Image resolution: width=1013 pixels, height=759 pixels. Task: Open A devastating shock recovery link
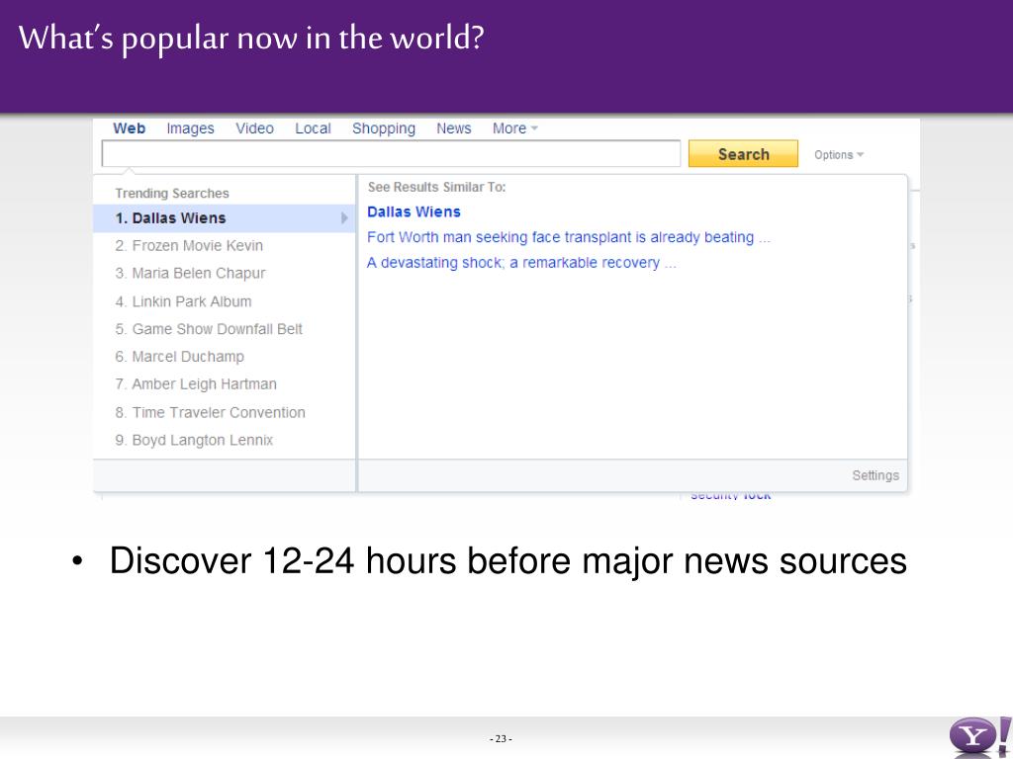click(521, 263)
